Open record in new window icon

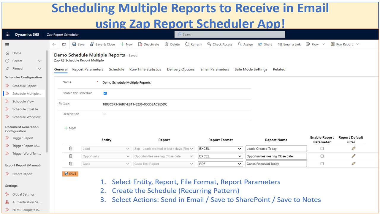pyautogui.click(x=64, y=44)
